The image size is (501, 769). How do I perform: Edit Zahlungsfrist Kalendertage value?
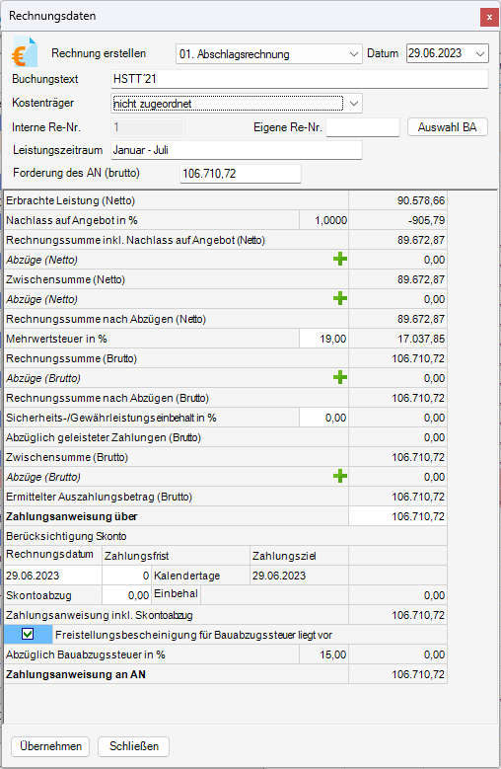pos(127,576)
